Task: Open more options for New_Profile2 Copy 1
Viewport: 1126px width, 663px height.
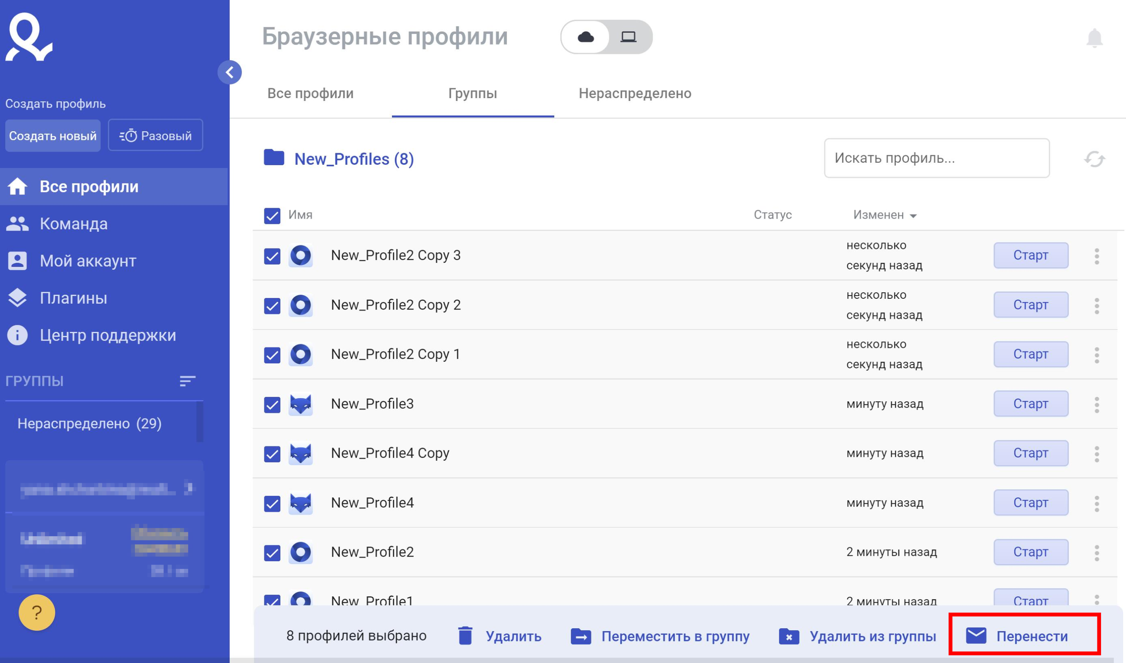Action: pos(1097,355)
